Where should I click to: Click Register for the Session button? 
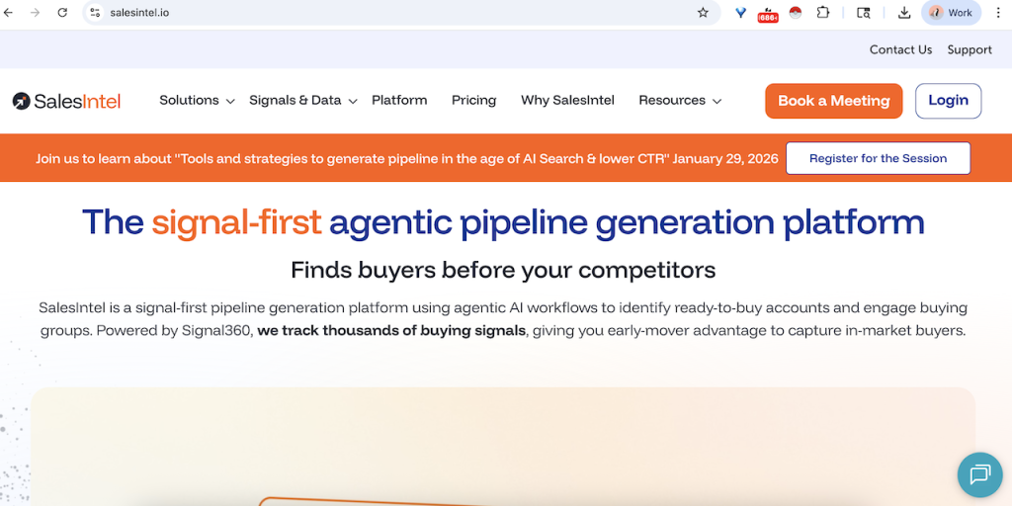(878, 158)
